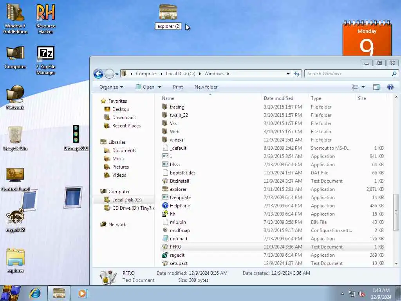Click the volume muted tray icon
The height and width of the screenshot is (301, 401).
361,294
